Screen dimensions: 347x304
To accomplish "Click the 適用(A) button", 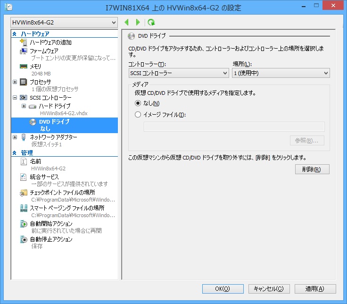I will tap(315, 289).
